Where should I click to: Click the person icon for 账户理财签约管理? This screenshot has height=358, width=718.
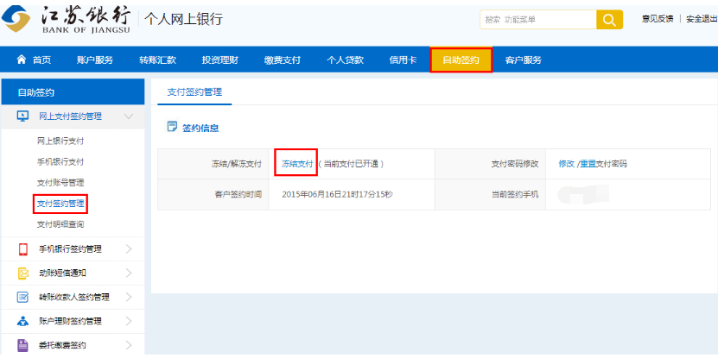point(23,322)
